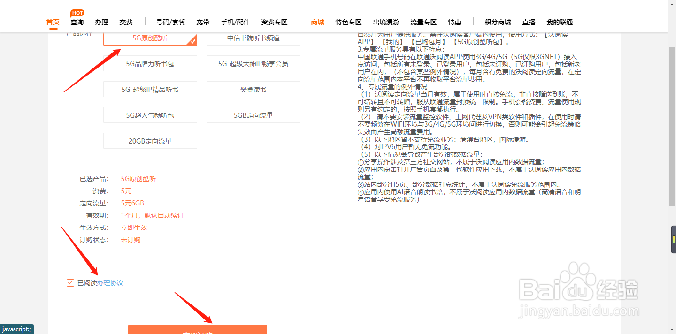Select the 5G品牌力听书包 product option
This screenshot has height=334, width=676.
(150, 63)
